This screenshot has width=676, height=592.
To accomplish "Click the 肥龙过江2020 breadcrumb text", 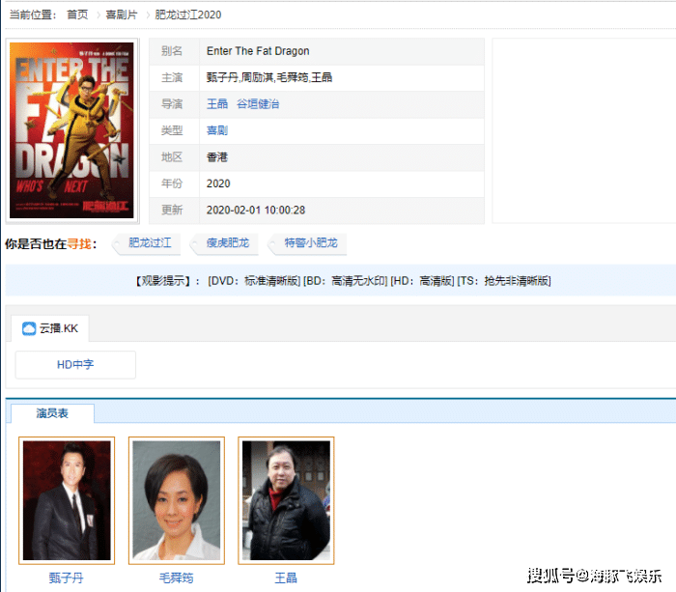I will tap(188, 14).
